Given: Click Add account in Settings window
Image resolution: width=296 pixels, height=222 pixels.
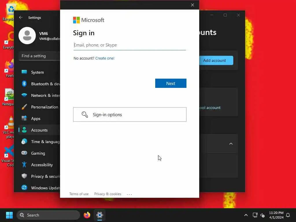Looking at the screenshot, I should click(216, 60).
